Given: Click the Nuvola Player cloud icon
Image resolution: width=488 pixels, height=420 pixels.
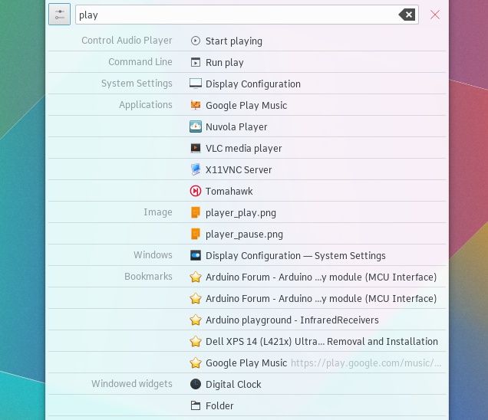Looking at the screenshot, I should pos(196,126).
